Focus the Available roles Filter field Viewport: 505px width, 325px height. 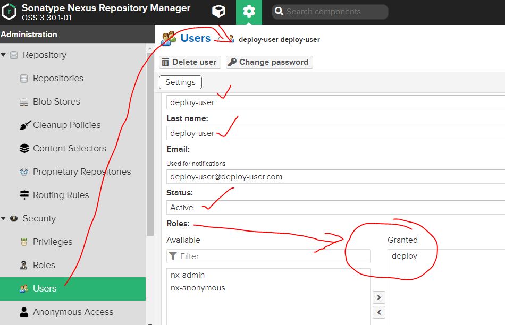(x=268, y=256)
